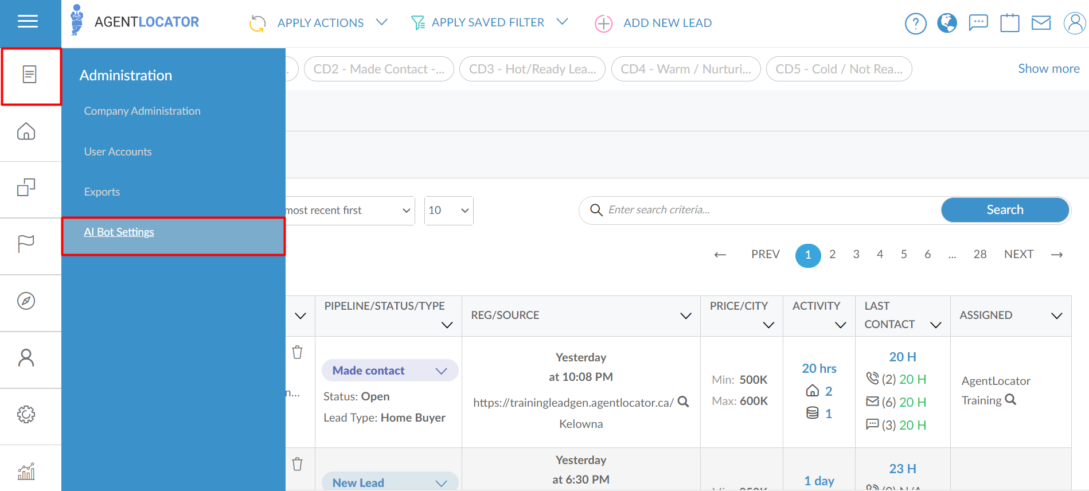Click the plus icon for Add New Lead
The height and width of the screenshot is (491, 1089).
(603, 24)
